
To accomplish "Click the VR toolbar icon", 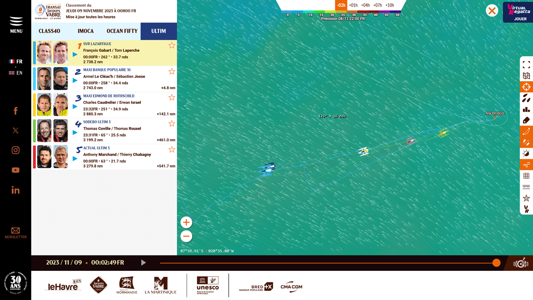I will point(526,209).
